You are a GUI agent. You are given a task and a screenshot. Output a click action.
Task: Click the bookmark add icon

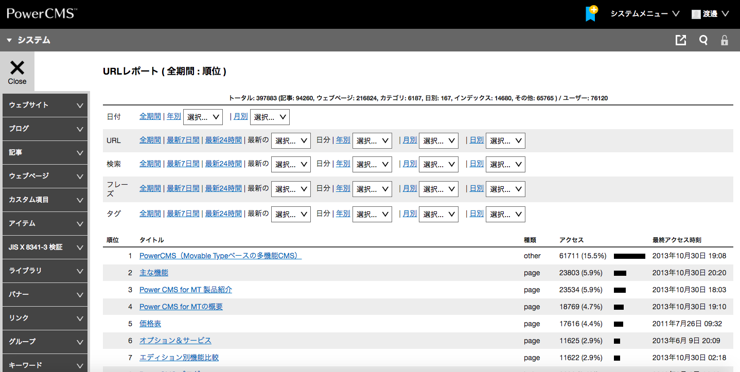click(x=591, y=13)
